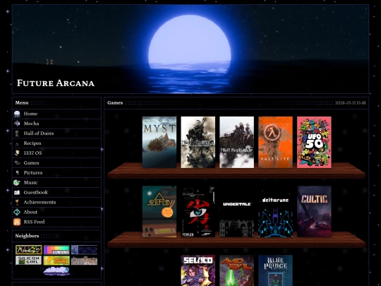The width and height of the screenshot is (381, 286).
Task: Click the moon banner image
Action: click(x=190, y=49)
